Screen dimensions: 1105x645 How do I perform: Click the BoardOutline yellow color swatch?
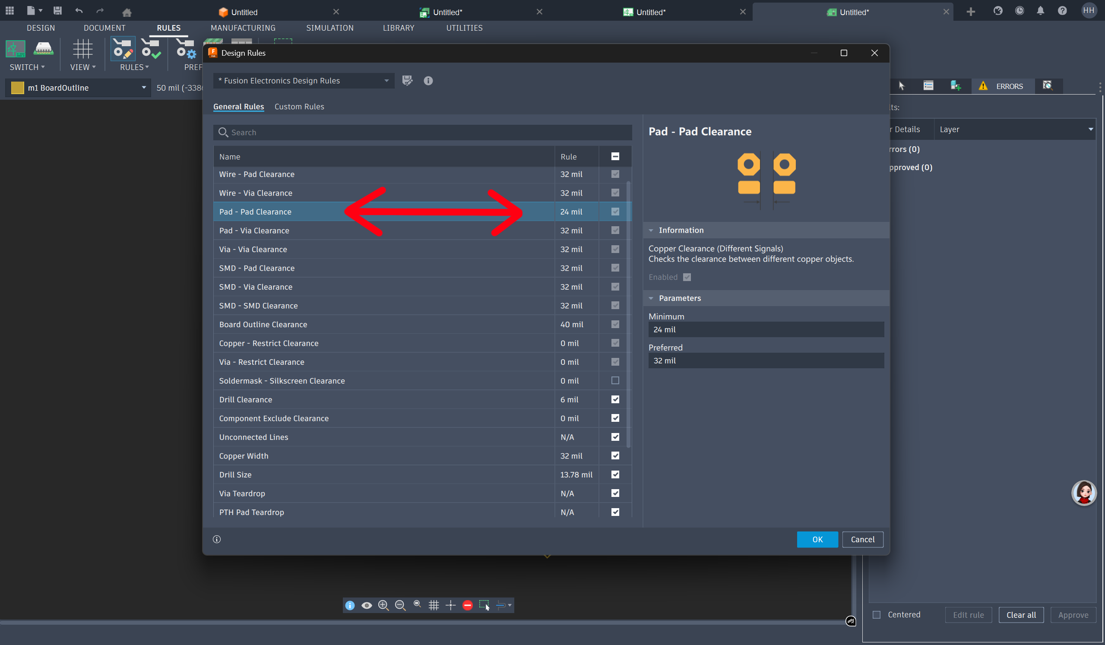point(17,88)
